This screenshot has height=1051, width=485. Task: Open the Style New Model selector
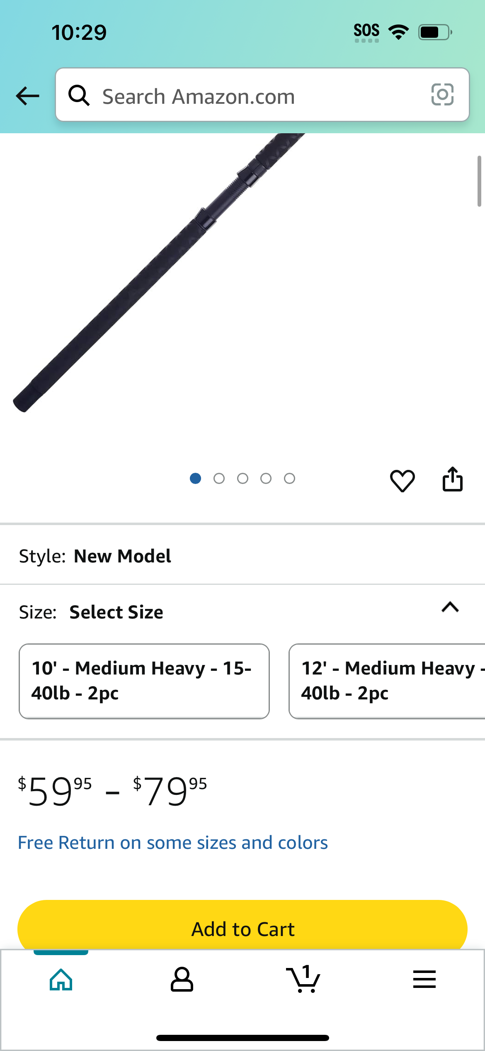click(243, 556)
